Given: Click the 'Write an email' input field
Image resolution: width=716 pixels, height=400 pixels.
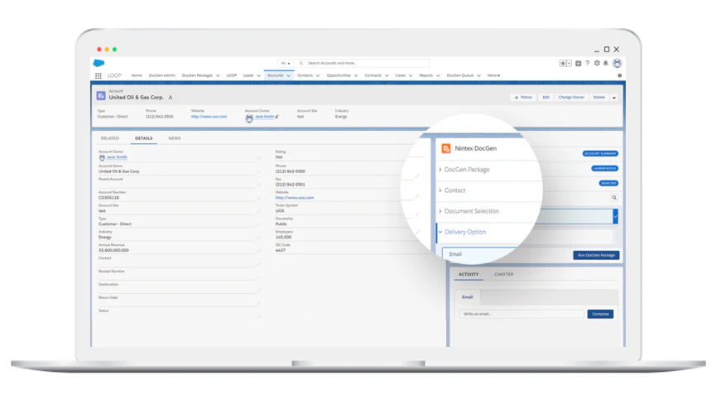Looking at the screenshot, I should [x=521, y=314].
